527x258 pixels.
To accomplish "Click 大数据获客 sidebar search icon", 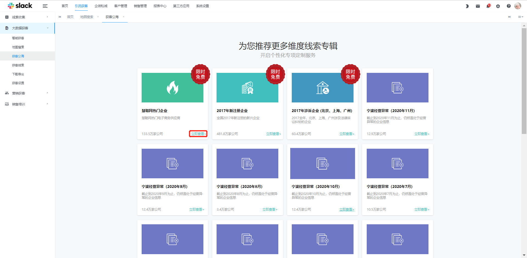I will click(7, 28).
